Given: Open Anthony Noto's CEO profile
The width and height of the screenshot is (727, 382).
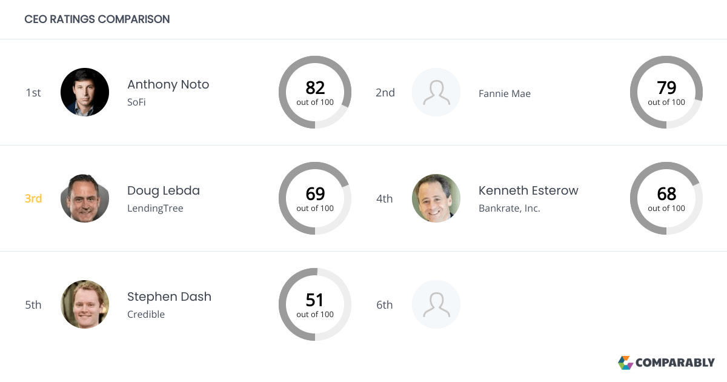Looking at the screenshot, I should tap(168, 84).
